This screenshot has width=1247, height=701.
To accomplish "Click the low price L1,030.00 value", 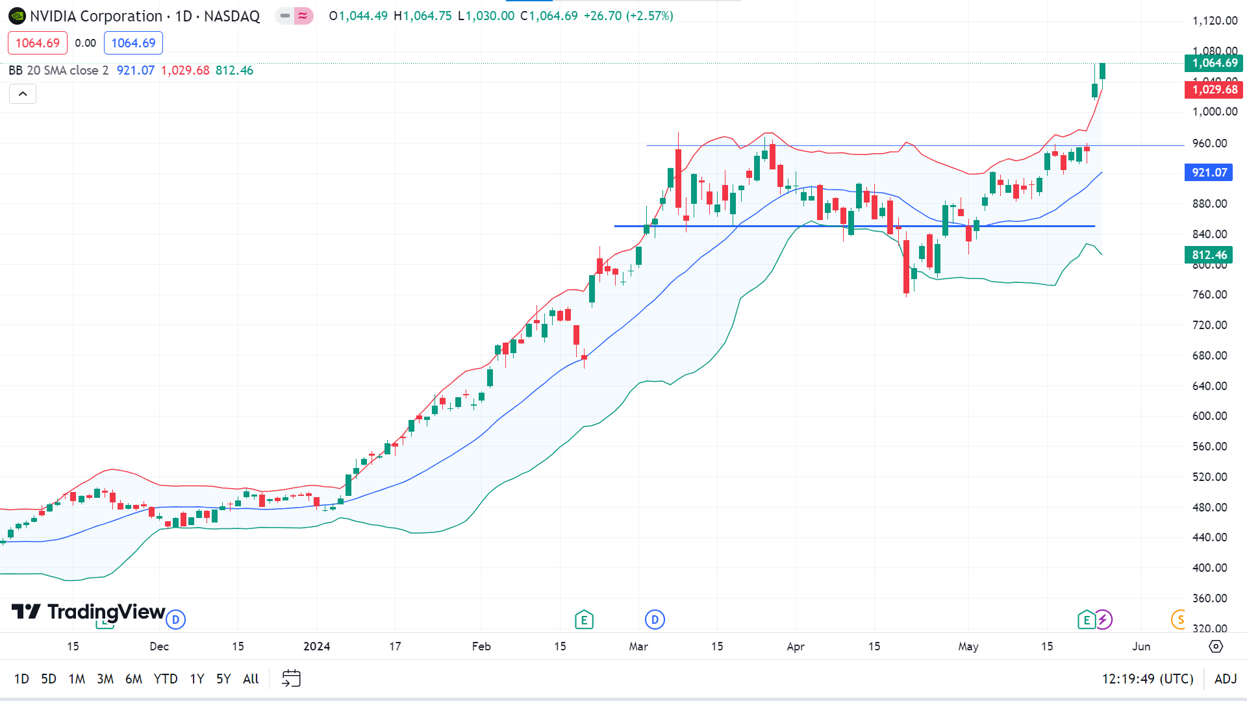I will (486, 16).
